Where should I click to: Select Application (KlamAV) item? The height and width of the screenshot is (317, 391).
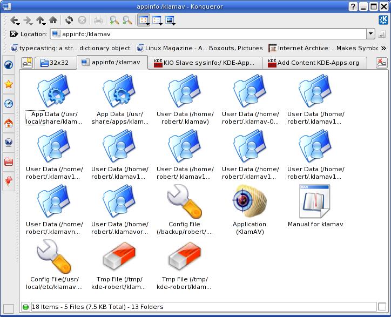click(x=250, y=210)
